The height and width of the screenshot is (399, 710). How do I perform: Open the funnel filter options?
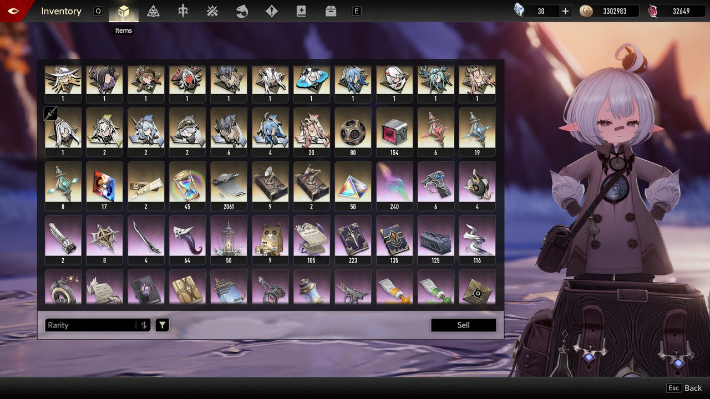point(162,325)
